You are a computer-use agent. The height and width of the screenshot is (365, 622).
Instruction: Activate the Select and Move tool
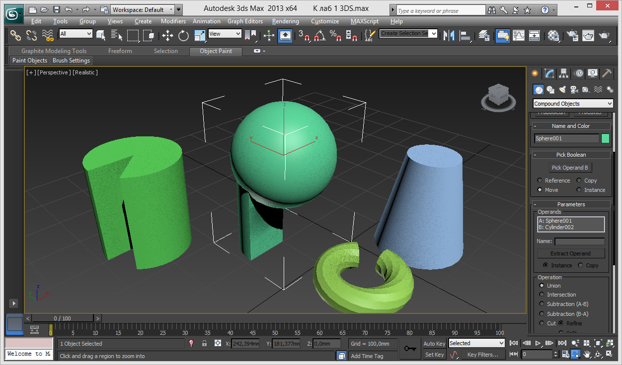168,35
